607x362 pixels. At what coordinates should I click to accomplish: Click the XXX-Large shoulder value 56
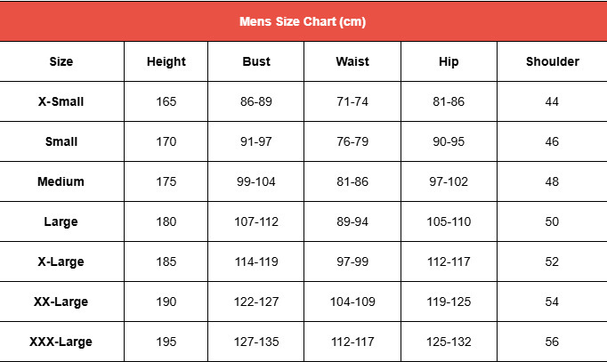click(552, 342)
